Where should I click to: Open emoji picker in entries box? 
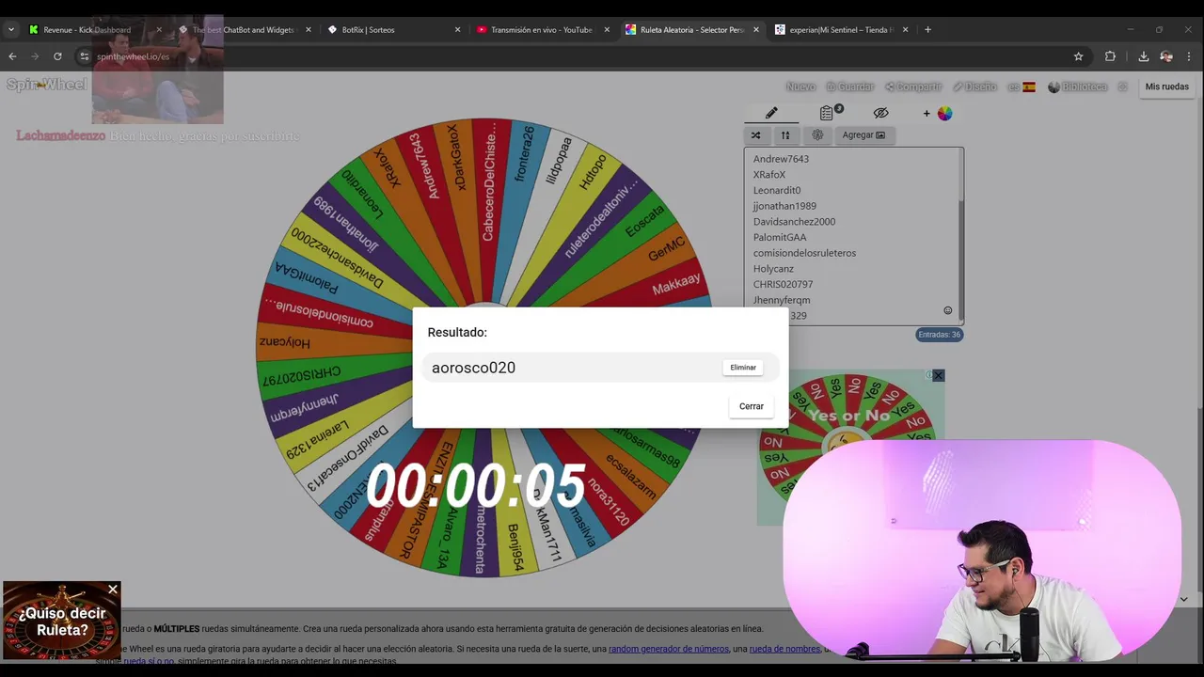coord(947,310)
